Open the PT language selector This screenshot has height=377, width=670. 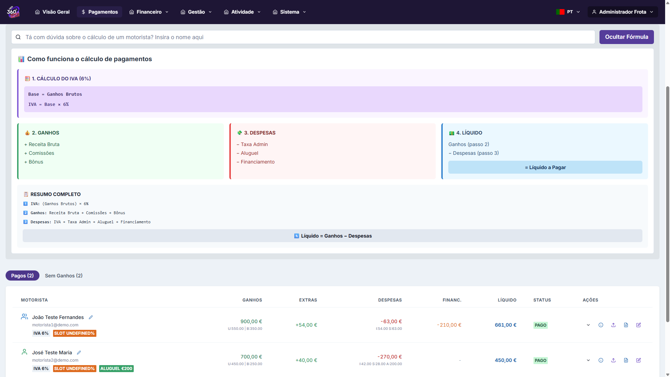(x=568, y=12)
